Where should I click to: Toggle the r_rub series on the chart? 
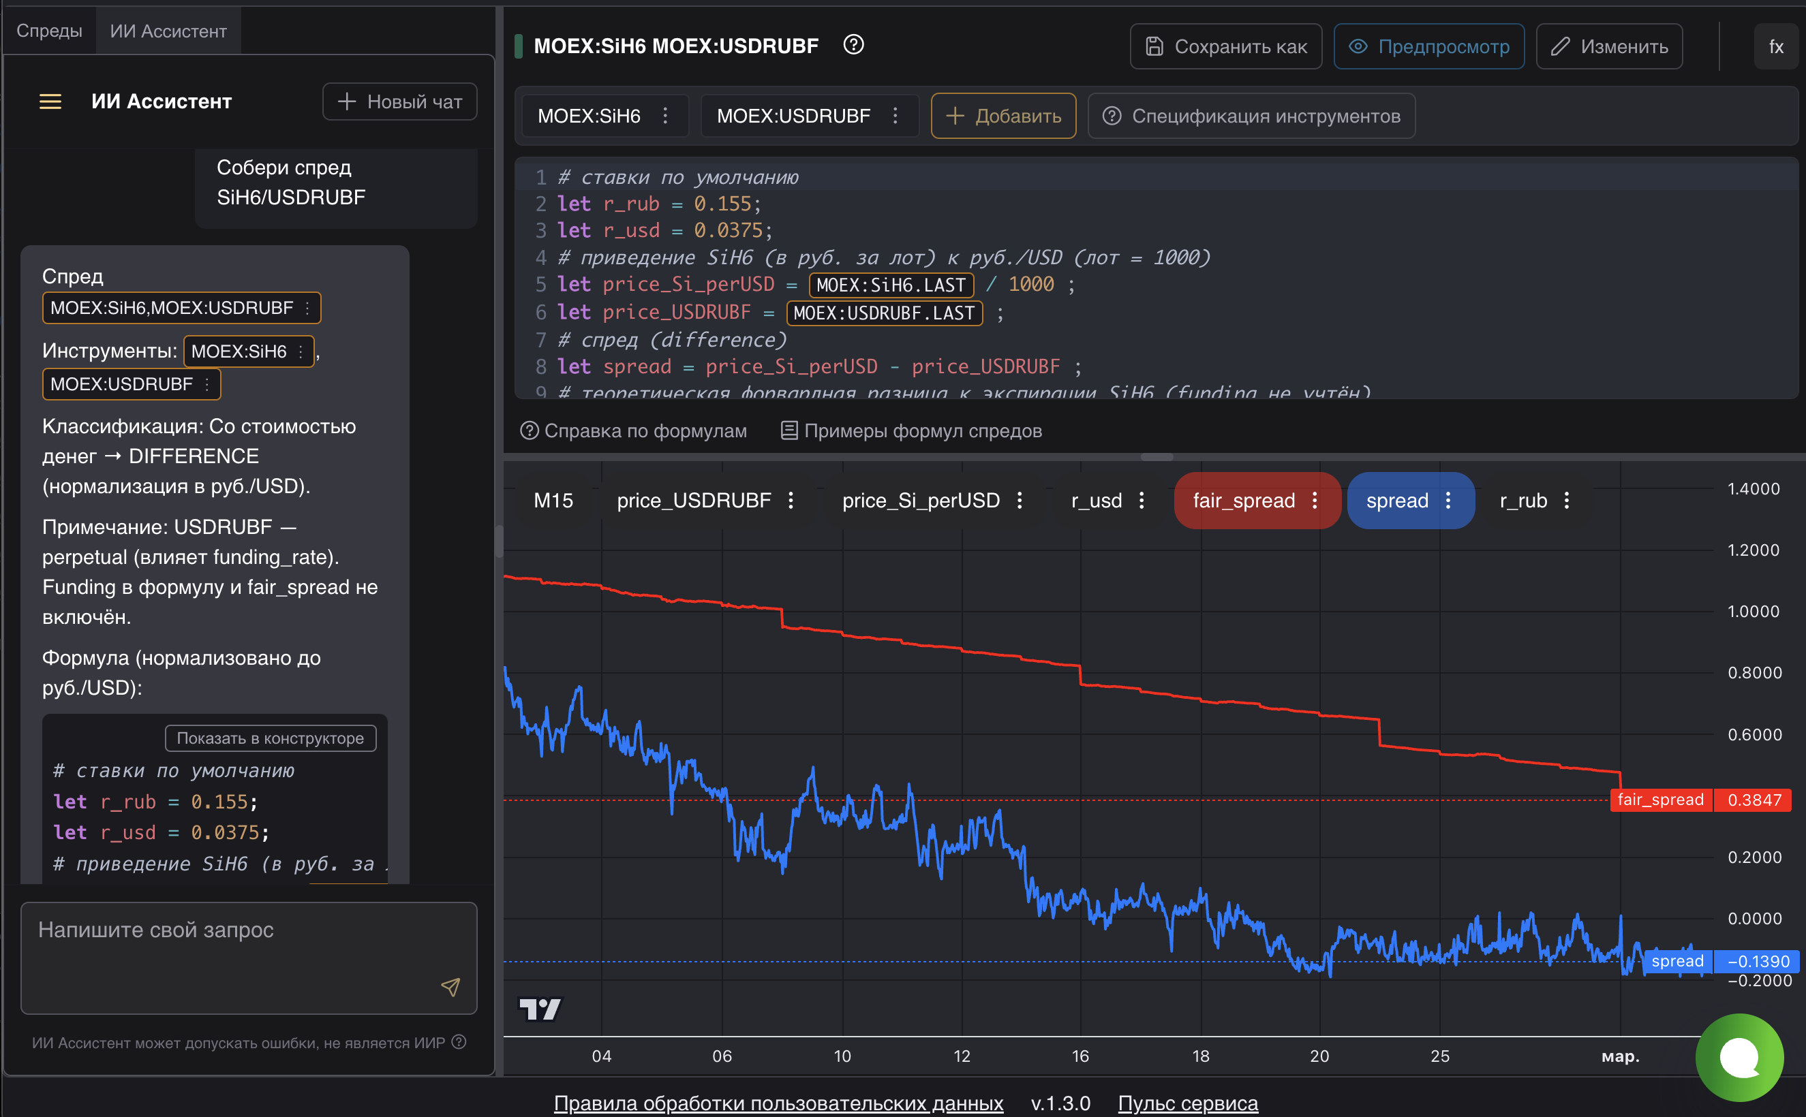[x=1524, y=501]
